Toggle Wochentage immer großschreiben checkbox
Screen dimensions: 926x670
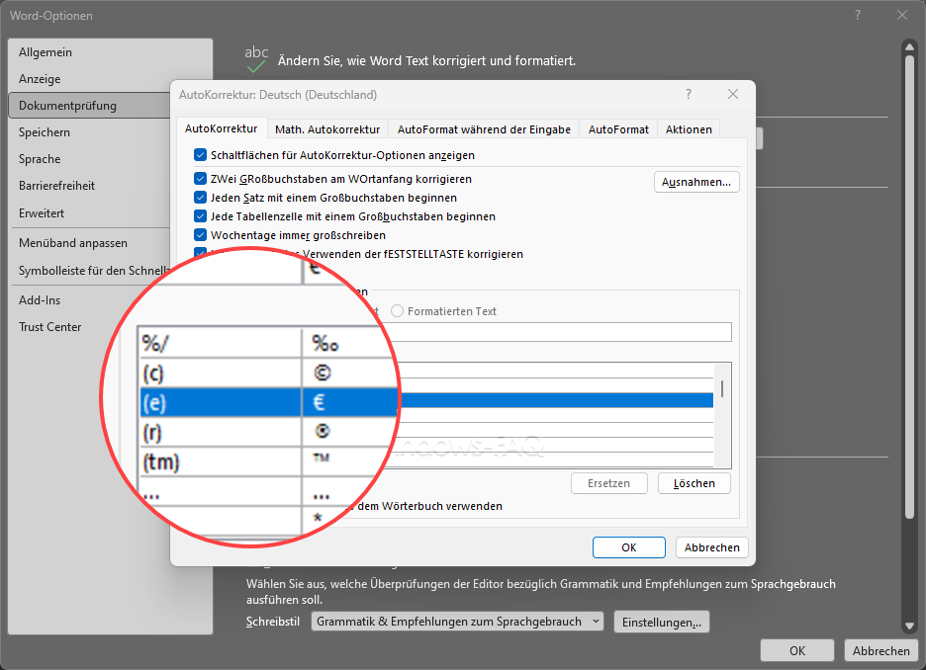pyautogui.click(x=200, y=235)
